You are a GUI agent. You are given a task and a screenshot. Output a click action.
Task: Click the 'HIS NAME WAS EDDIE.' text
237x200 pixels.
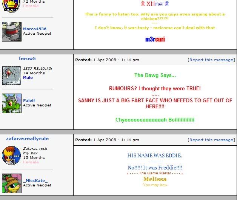155,155
